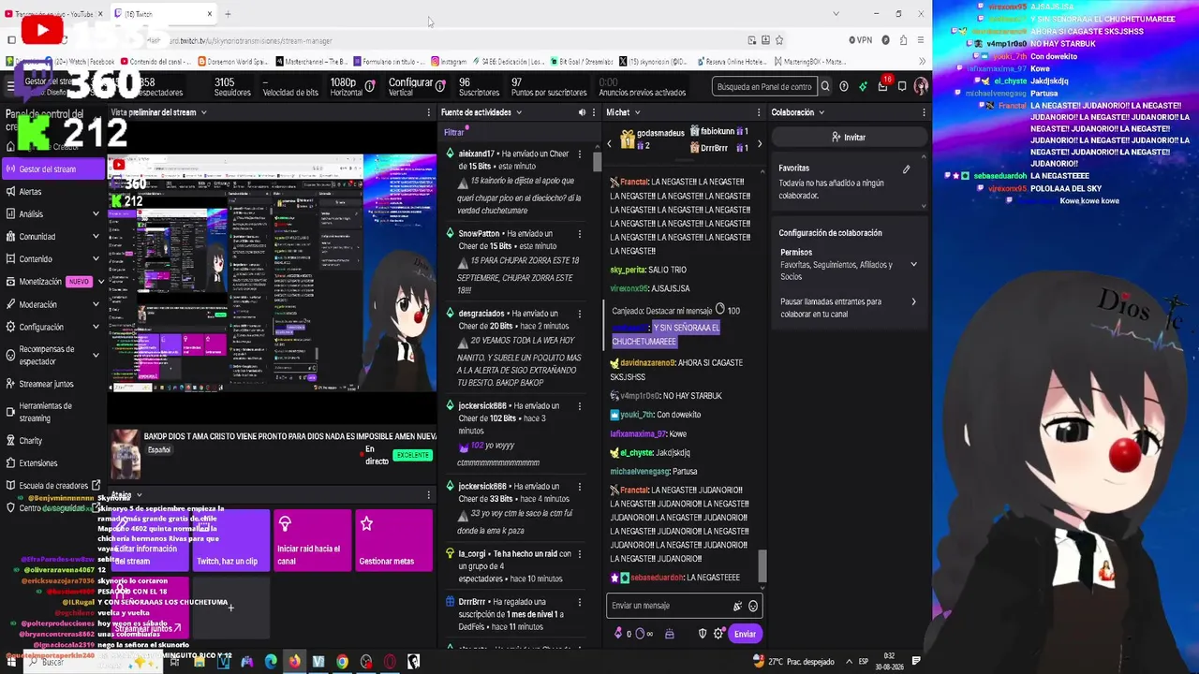Open options for SnowPatton cheer activity
The width and height of the screenshot is (1199, 674).
click(579, 233)
